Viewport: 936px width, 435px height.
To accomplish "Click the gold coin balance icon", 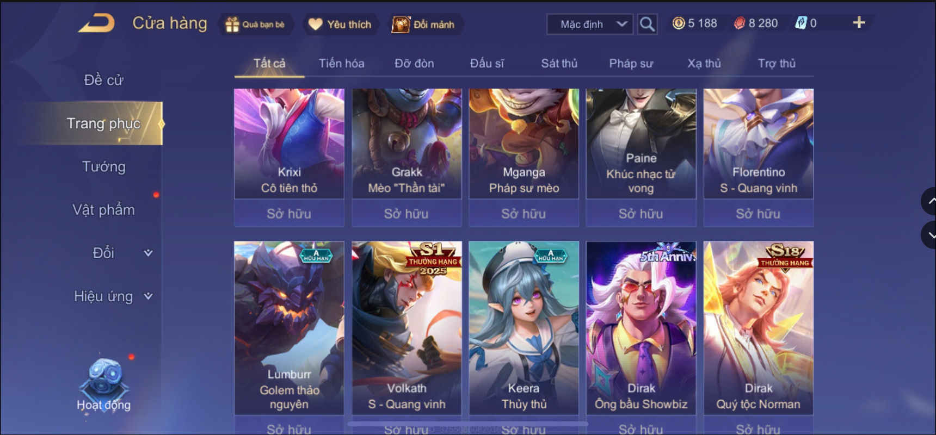I will [x=679, y=23].
